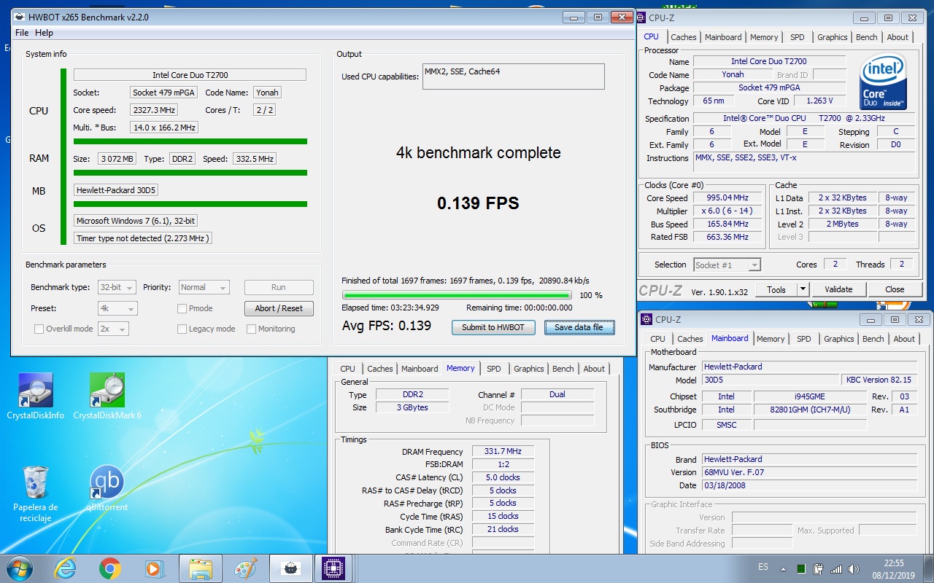Image resolution: width=934 pixels, height=583 pixels.
Task: Open Graphics tab in top CPU-Z window
Action: click(x=833, y=37)
